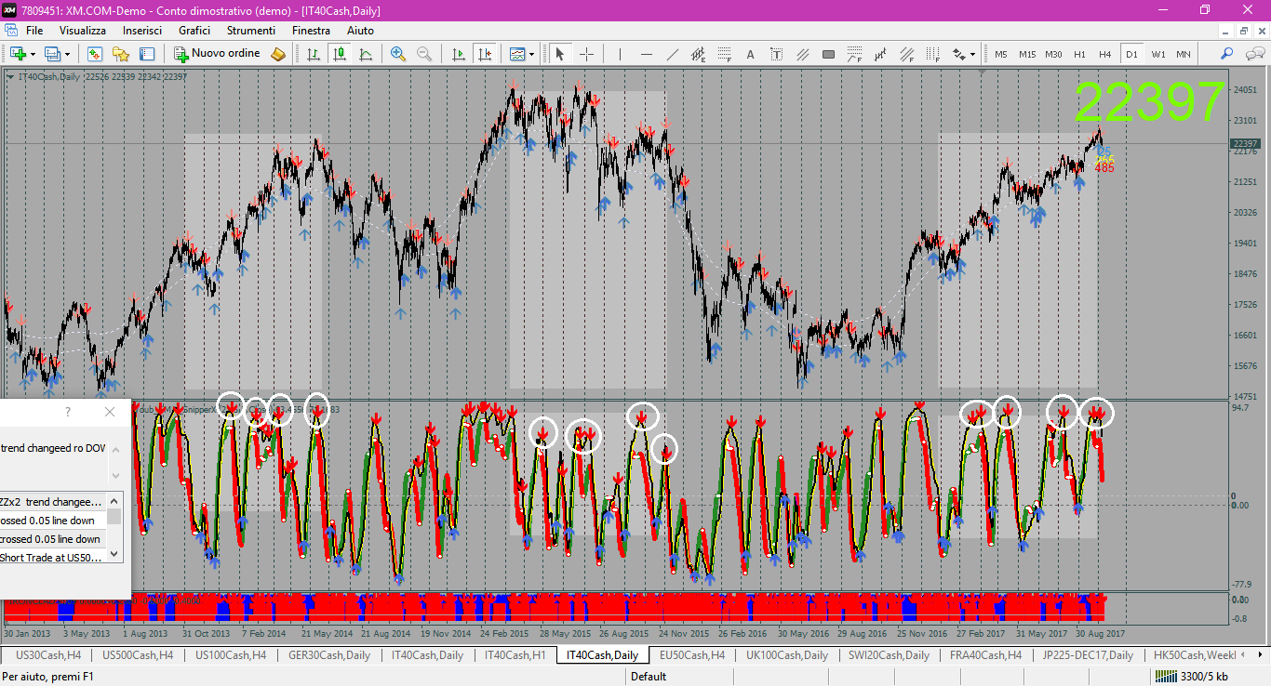Set timeframe to M5

point(1001,54)
